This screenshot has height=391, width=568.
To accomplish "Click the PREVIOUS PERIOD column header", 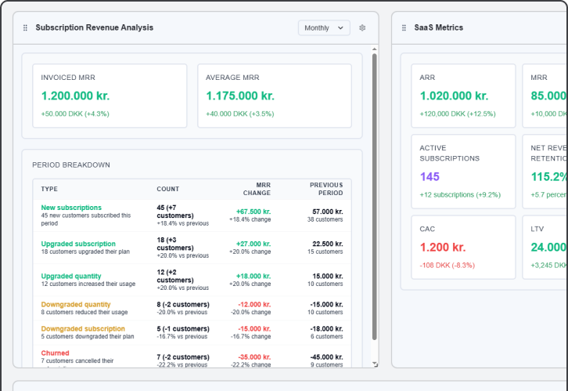I will (325, 189).
